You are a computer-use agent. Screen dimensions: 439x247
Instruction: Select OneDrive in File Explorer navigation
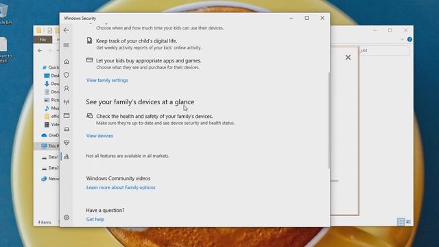(50, 135)
